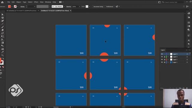Viewport: 192px width, 108px height.
Task: Unlock Layer 1 via its lock icon
Action: [165, 62]
